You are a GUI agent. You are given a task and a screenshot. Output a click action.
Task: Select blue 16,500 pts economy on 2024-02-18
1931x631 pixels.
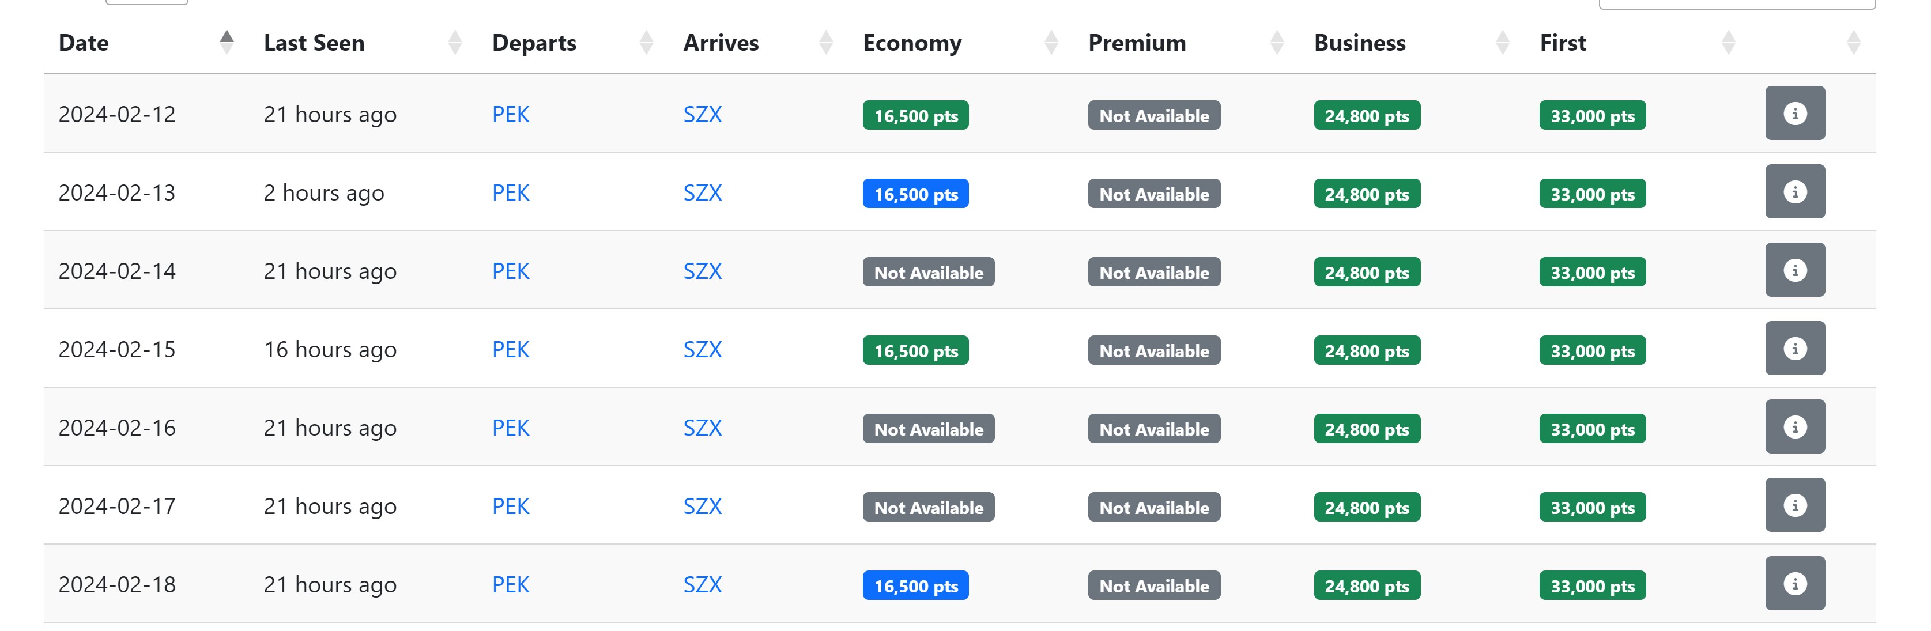(915, 586)
